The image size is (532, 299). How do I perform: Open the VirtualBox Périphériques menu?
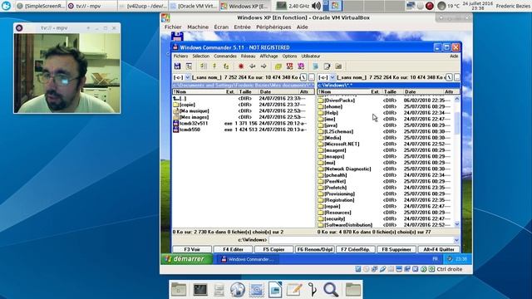coord(273,27)
